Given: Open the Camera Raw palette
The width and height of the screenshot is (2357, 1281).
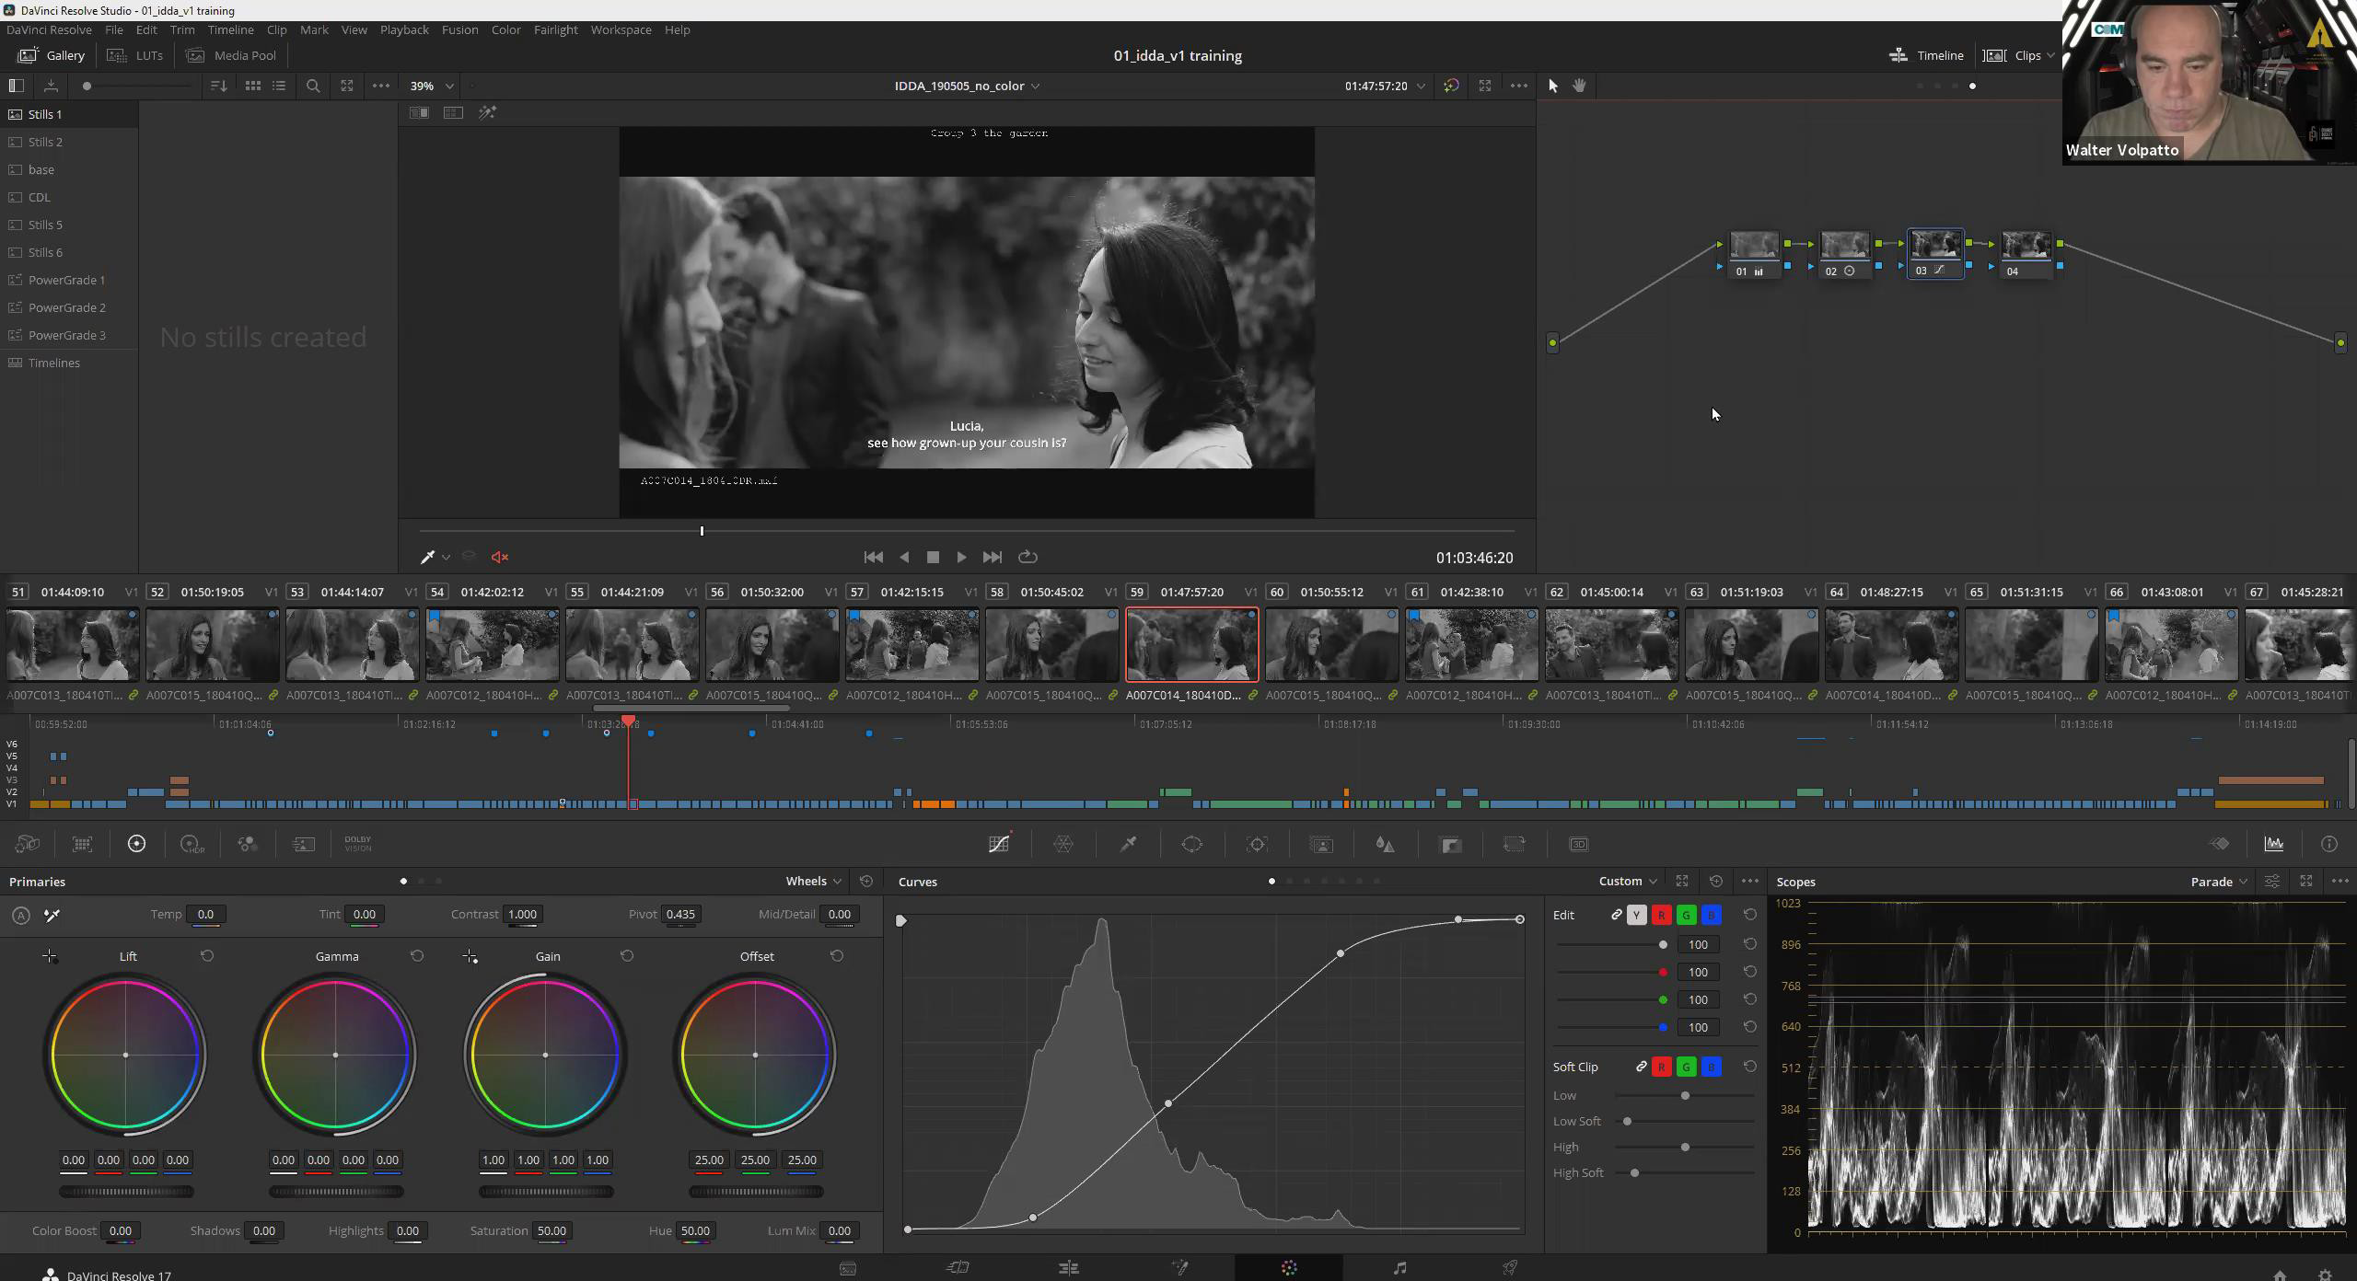Looking at the screenshot, I should point(28,844).
